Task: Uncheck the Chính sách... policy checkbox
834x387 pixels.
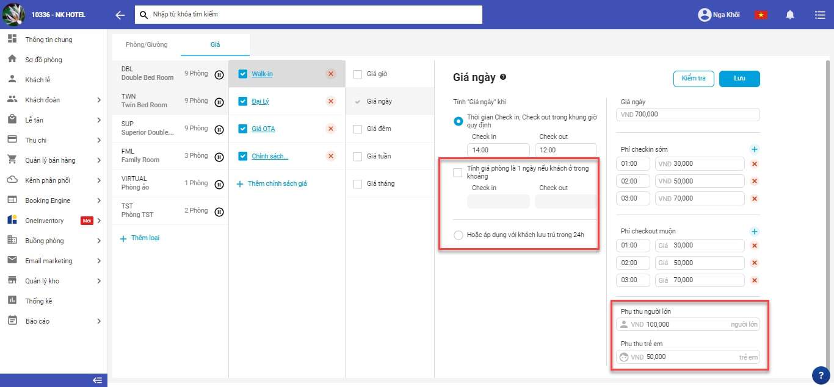Action: (242, 156)
